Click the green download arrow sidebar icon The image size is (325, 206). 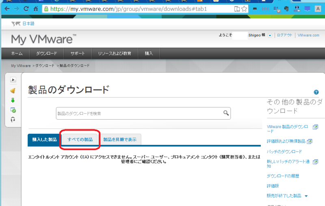click(13, 100)
